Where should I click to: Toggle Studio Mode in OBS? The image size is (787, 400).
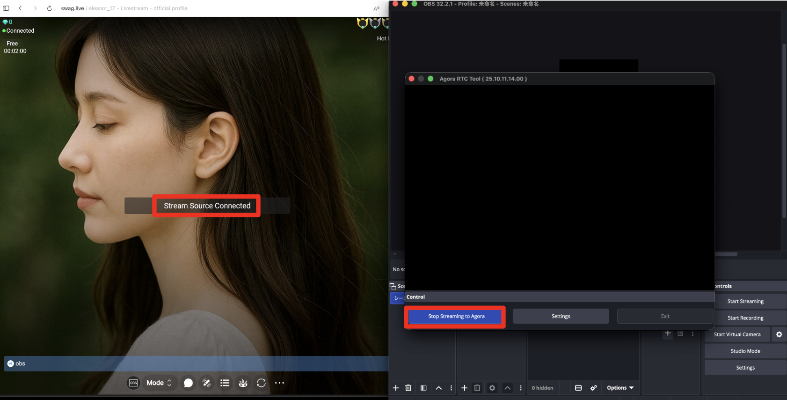point(745,351)
